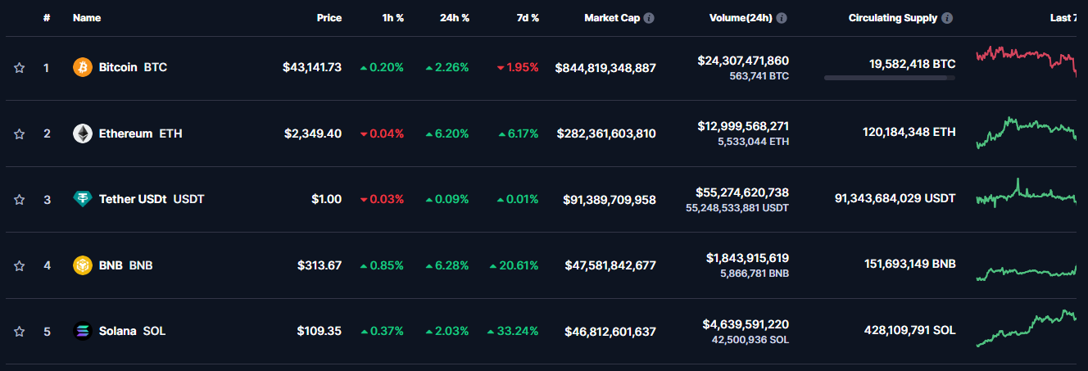Click Tether market cap $91,389,709,958
The height and width of the screenshot is (371, 1088).
pyautogui.click(x=610, y=199)
